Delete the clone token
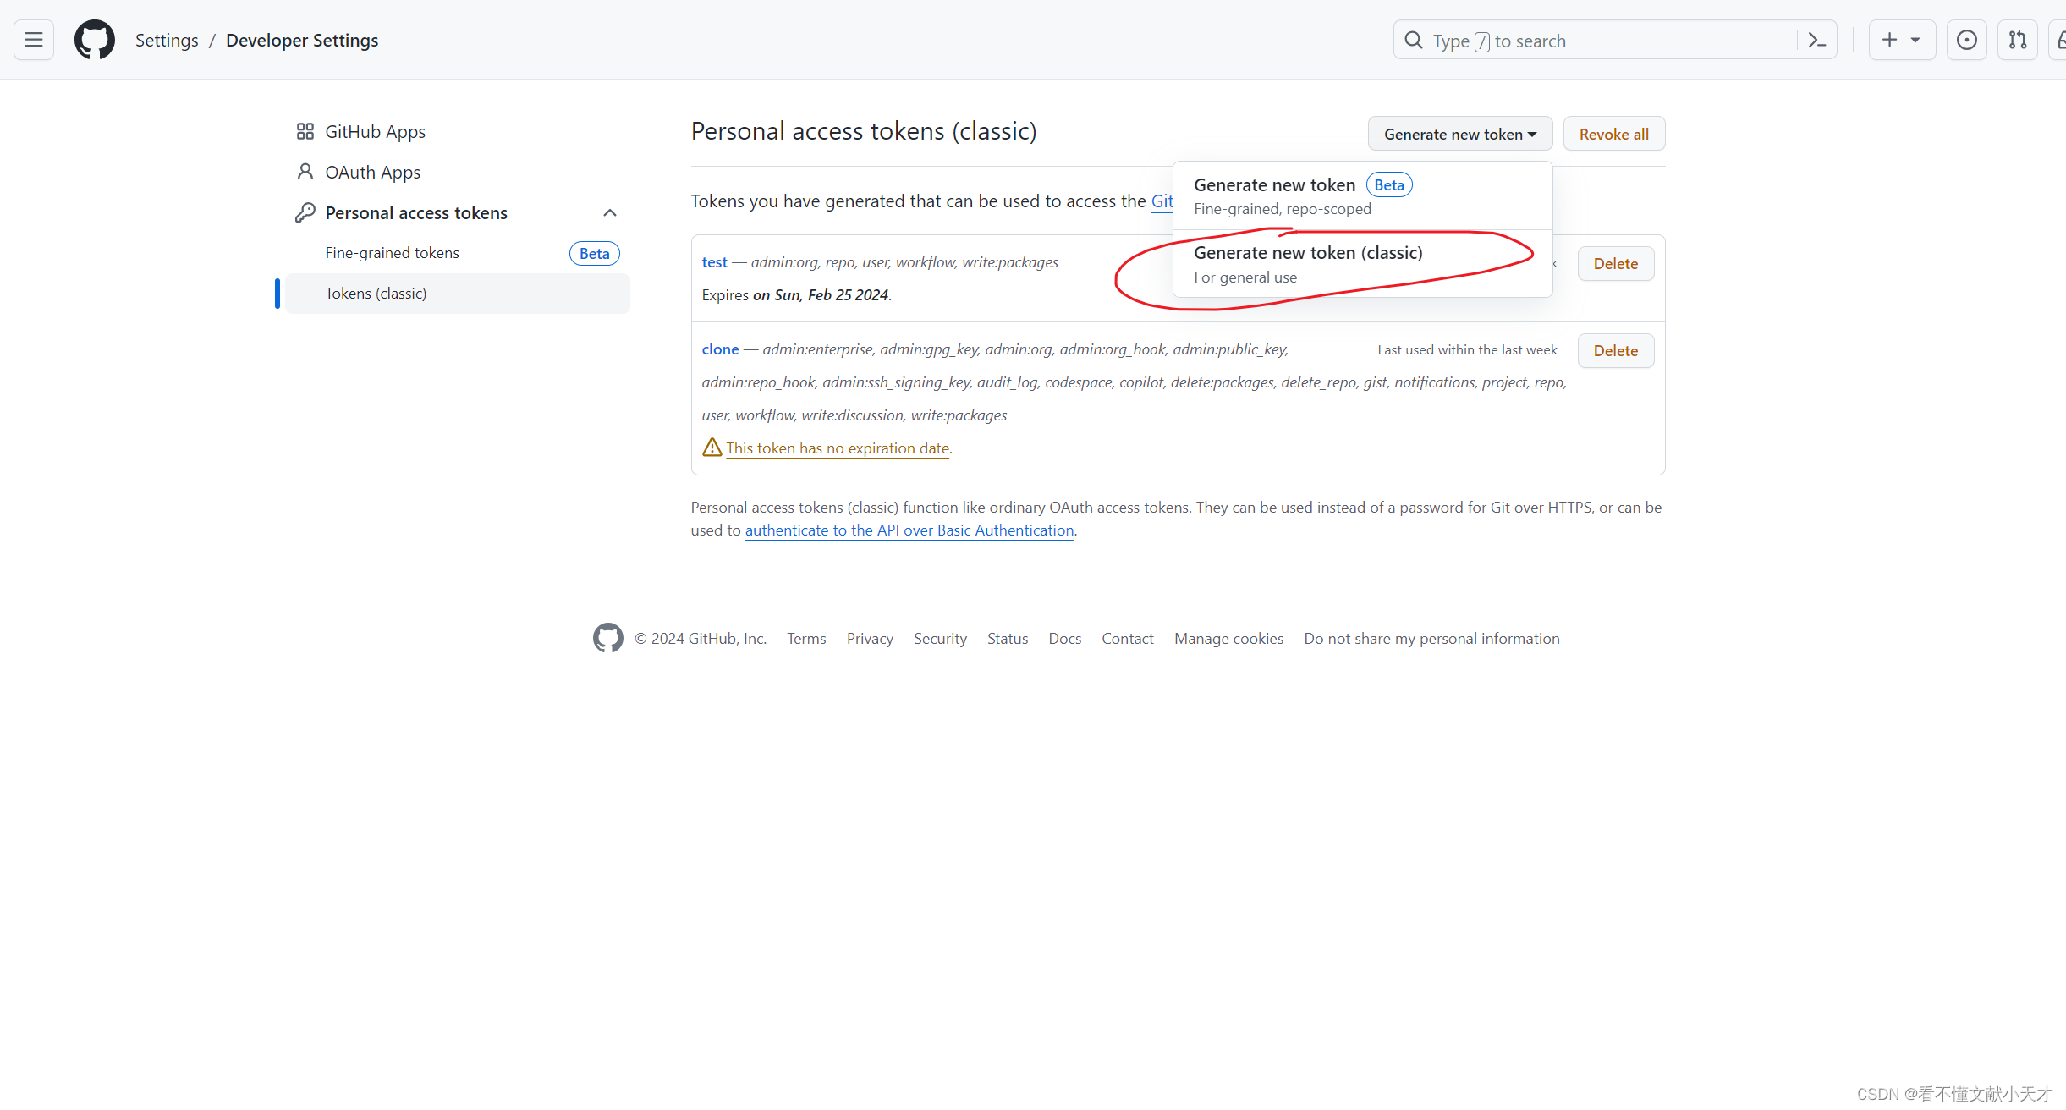The height and width of the screenshot is (1110, 2066). click(x=1615, y=350)
